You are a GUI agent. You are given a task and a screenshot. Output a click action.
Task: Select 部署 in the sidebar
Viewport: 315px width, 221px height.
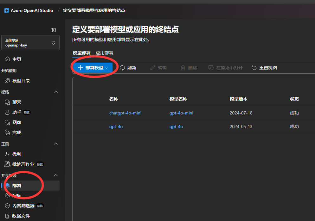30,186
